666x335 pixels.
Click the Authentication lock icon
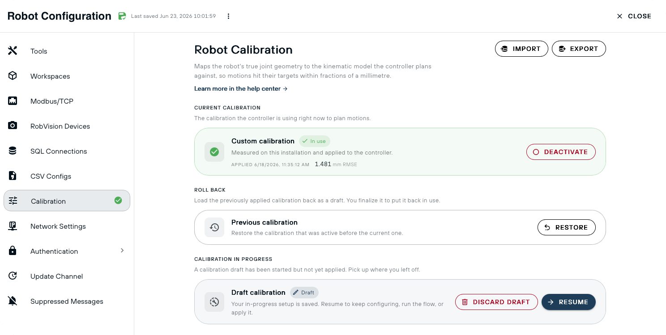(13, 251)
